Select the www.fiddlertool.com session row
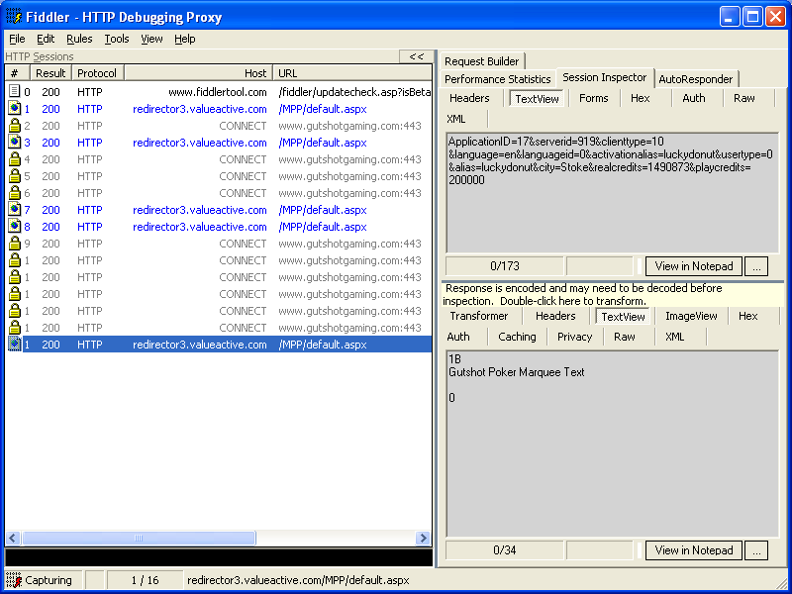This screenshot has height=594, width=792. tap(219, 92)
